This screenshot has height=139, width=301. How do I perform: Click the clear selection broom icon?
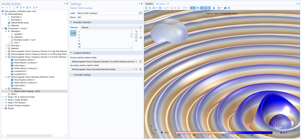point(141,38)
